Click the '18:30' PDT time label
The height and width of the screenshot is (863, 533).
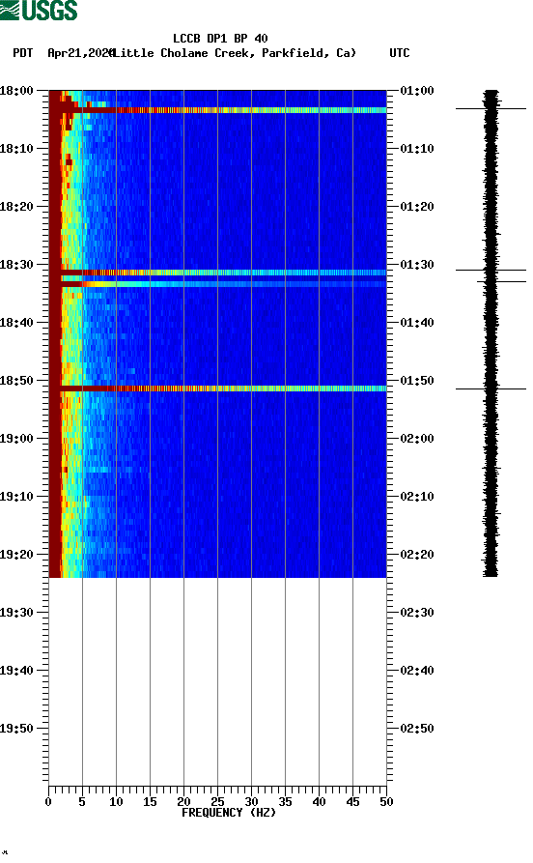click(16, 265)
